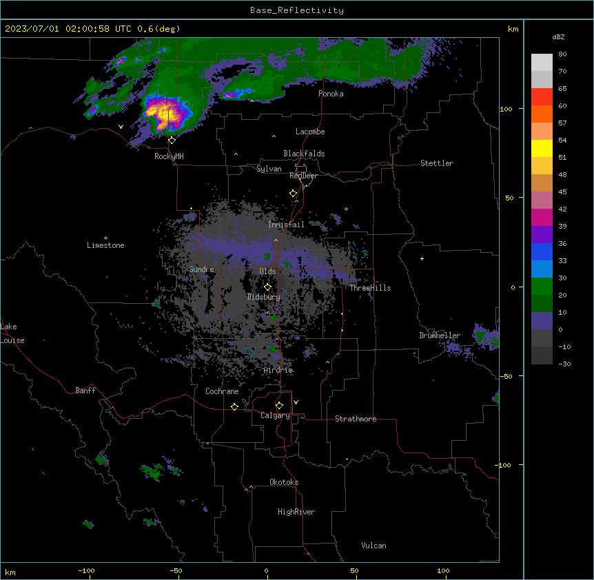Click the RockyMH label
The width and height of the screenshot is (594, 580).
coord(169,156)
